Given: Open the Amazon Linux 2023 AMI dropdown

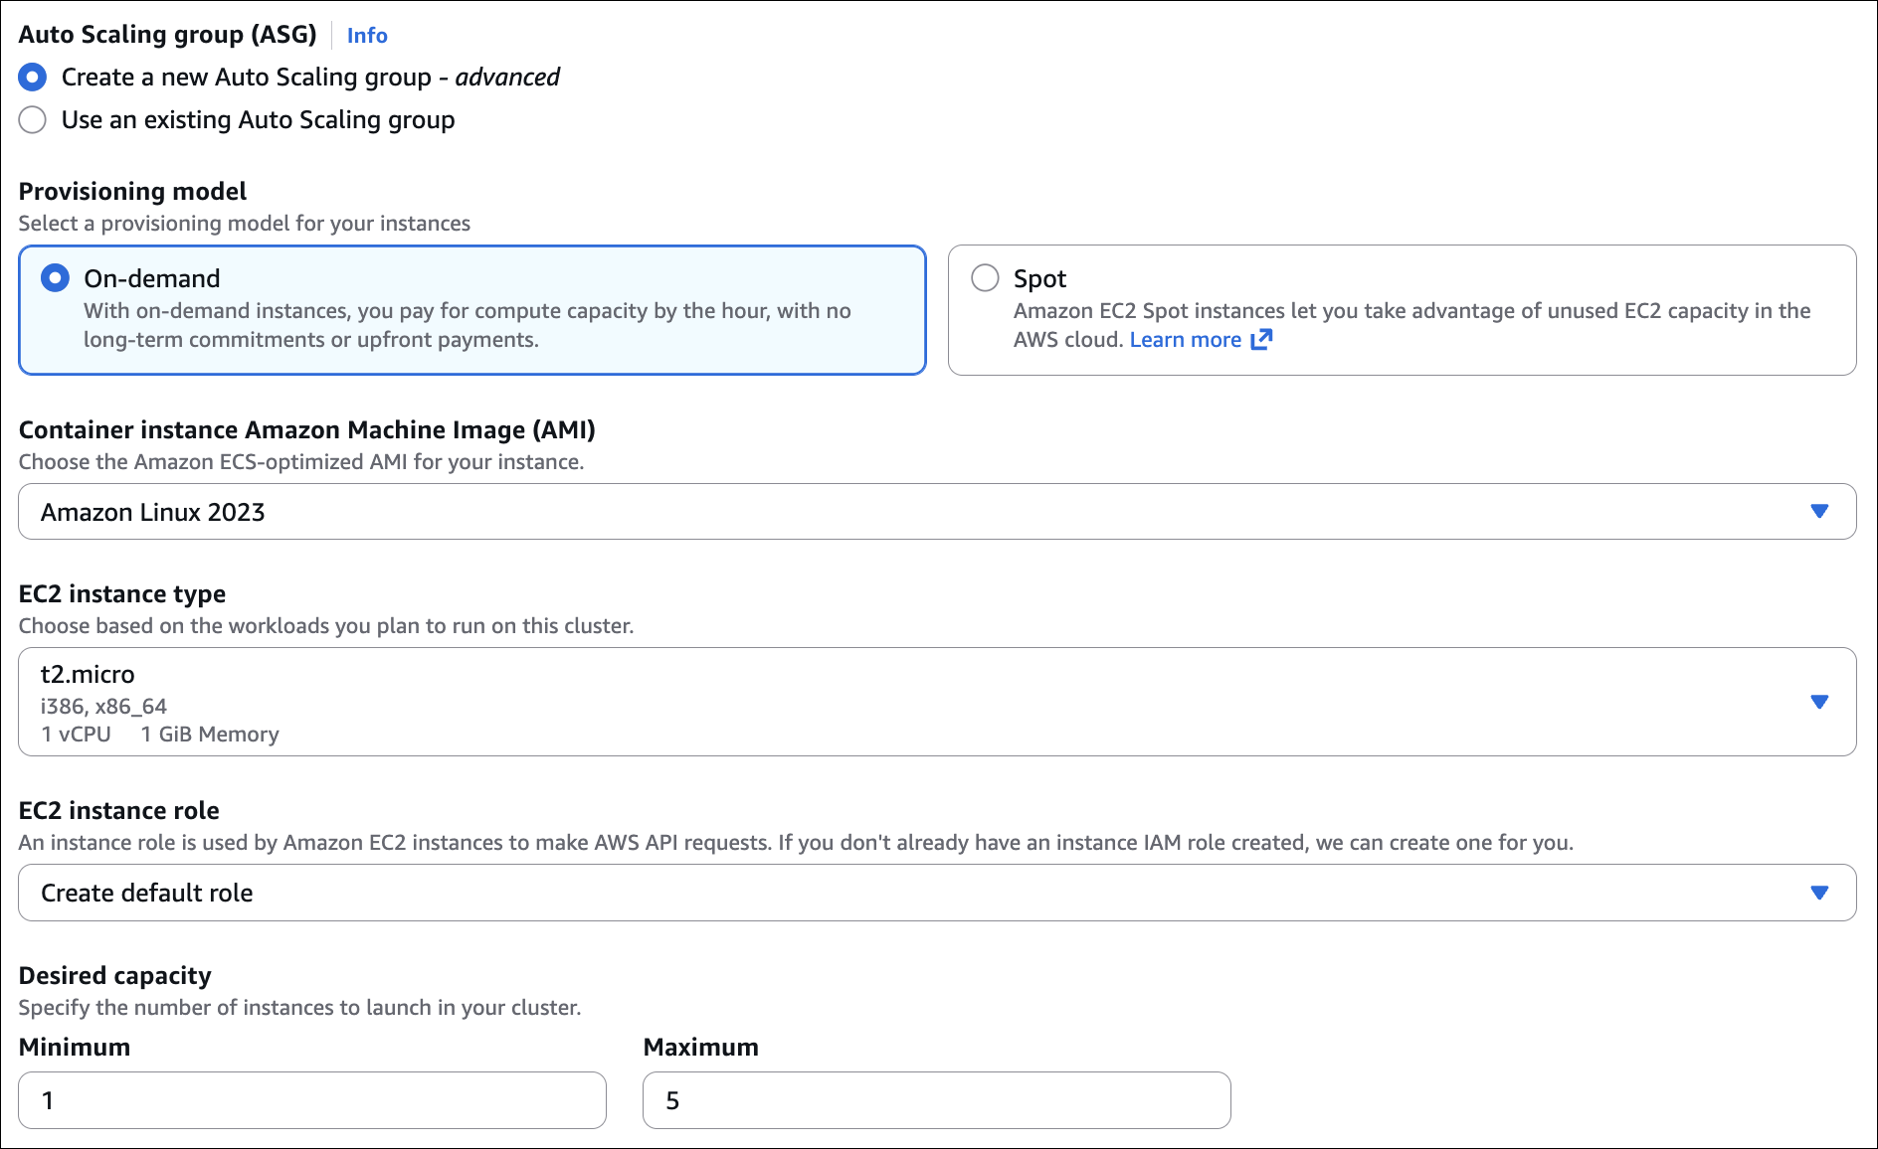Looking at the screenshot, I should click(x=895, y=512).
